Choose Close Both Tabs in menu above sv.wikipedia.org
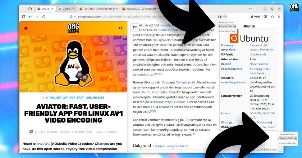The height and width of the screenshot is (158, 302). (x=287, y=143)
